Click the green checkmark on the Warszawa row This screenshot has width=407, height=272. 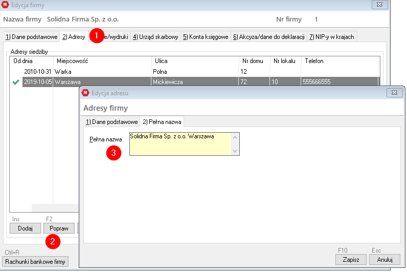[16, 82]
